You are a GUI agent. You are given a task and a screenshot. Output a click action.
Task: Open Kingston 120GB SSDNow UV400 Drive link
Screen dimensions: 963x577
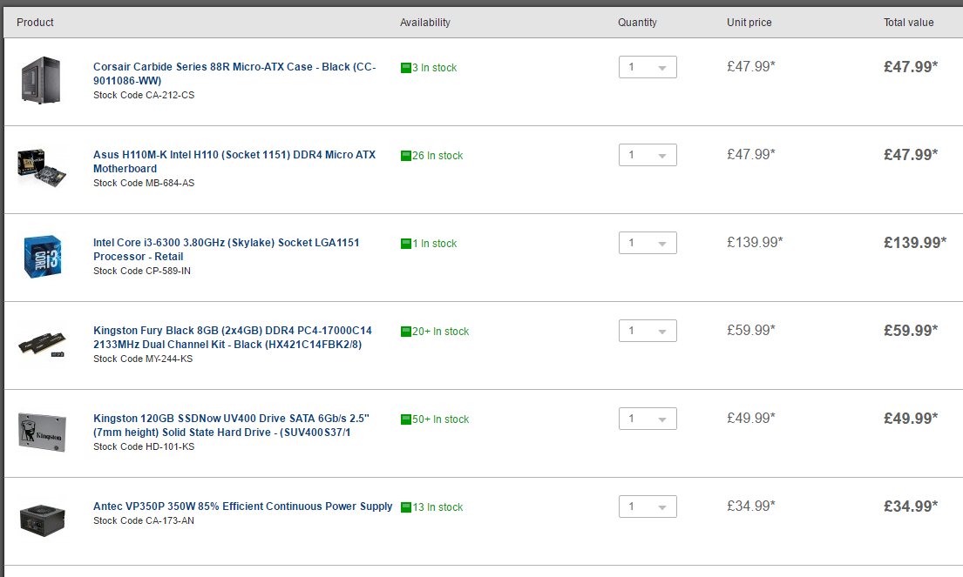231,425
